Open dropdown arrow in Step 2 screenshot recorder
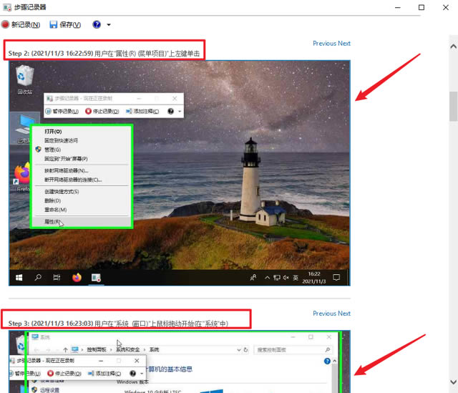 point(180,112)
